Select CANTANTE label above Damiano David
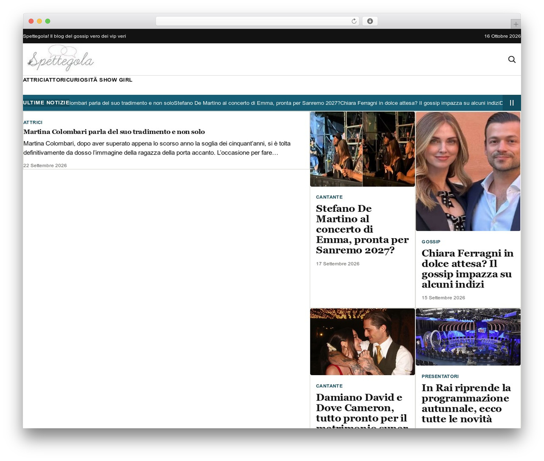This screenshot has height=461, width=544. point(329,386)
